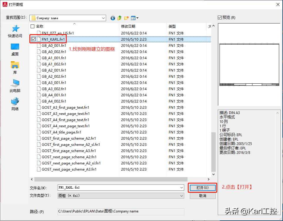Expand the file name (文件名) dropdown
The width and height of the screenshot is (283, 221).
[x=181, y=188]
